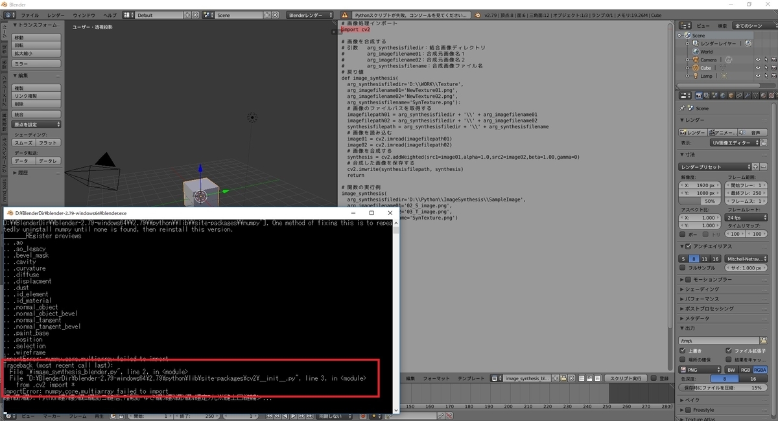
Task: Click the 回転 button
Action: (x=37, y=45)
